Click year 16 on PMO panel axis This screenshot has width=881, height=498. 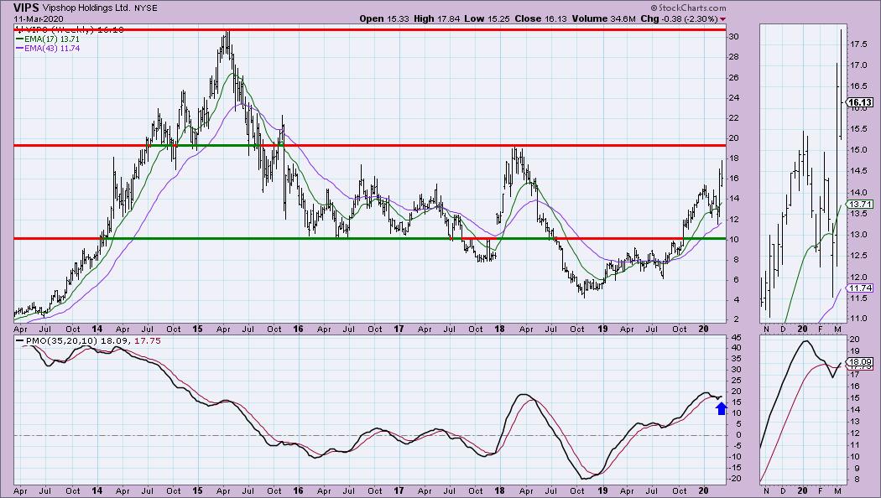tap(298, 490)
